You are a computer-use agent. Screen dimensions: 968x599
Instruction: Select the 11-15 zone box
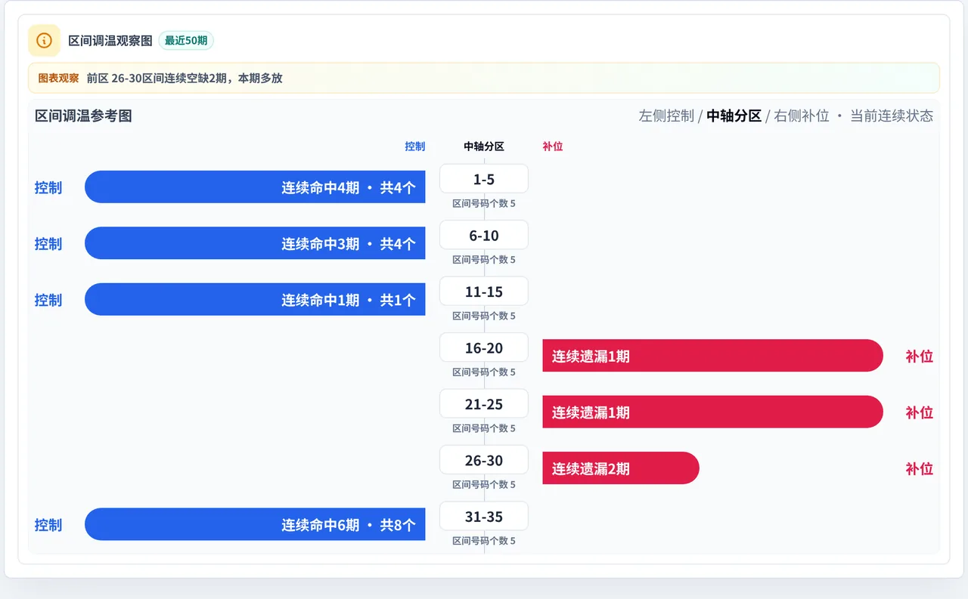484,292
